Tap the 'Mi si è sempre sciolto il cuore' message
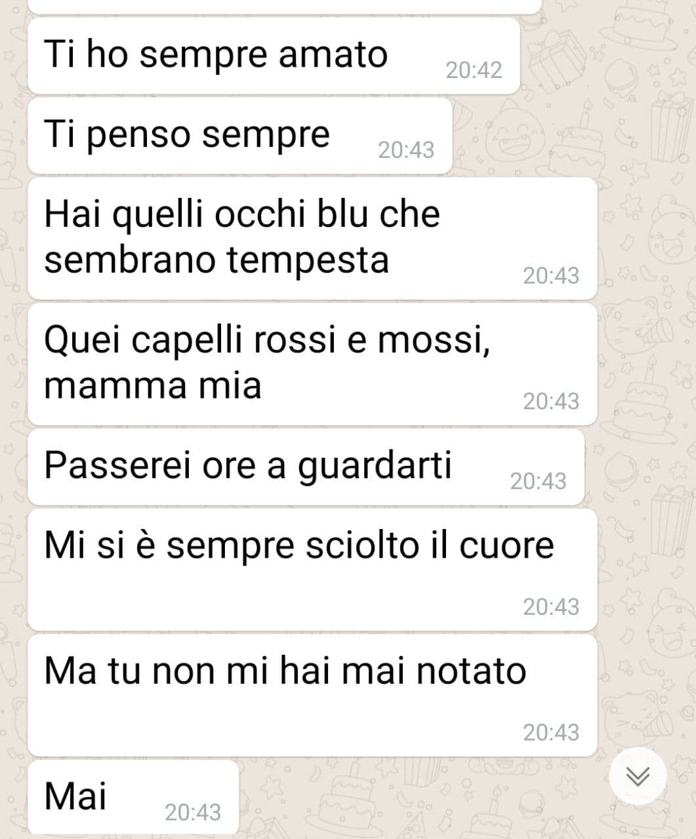This screenshot has height=839, width=696. [312, 570]
